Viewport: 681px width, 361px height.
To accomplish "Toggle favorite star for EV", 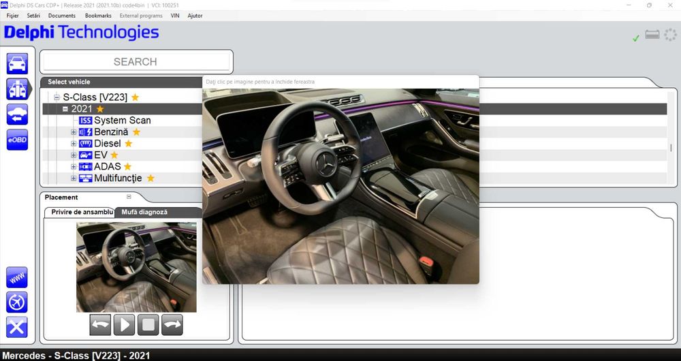I will pyautogui.click(x=114, y=155).
